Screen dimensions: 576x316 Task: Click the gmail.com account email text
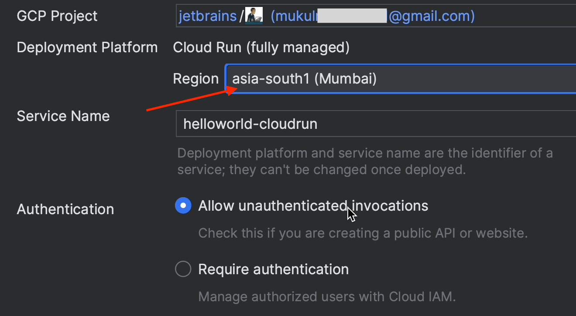click(x=373, y=17)
